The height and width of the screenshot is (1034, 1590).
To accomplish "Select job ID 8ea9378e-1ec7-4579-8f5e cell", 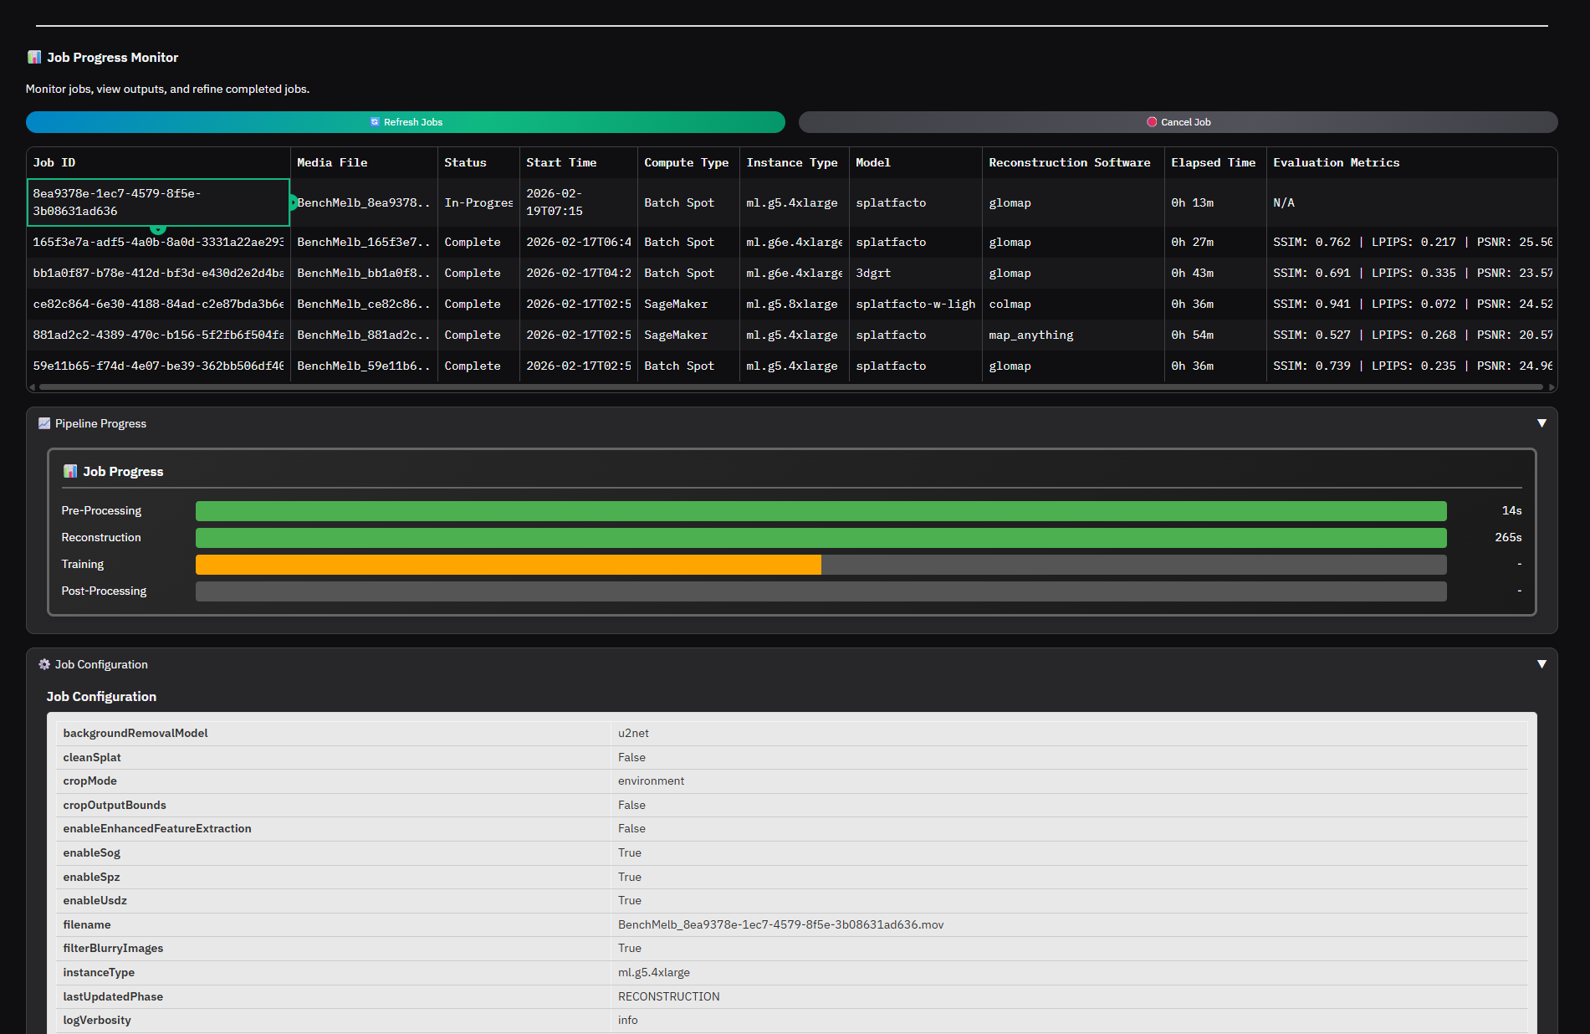I will [x=158, y=202].
